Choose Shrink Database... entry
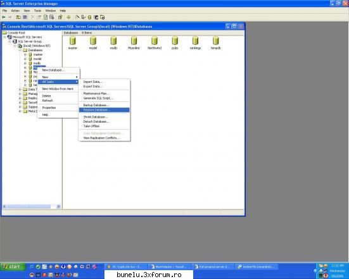 coord(104,117)
